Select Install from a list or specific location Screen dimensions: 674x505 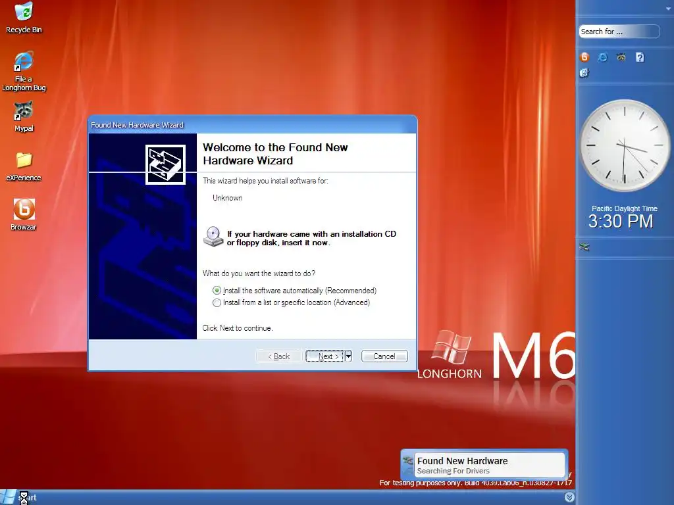pyautogui.click(x=292, y=302)
